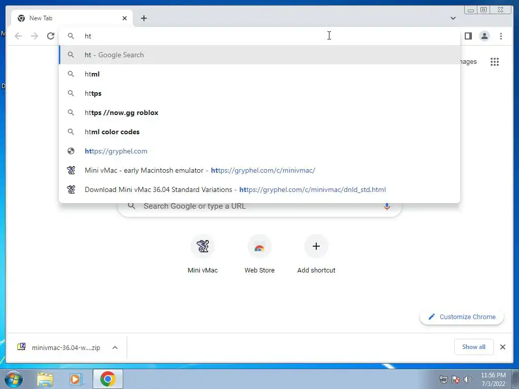Select the https://gryphel.com suggestion

[259, 151]
